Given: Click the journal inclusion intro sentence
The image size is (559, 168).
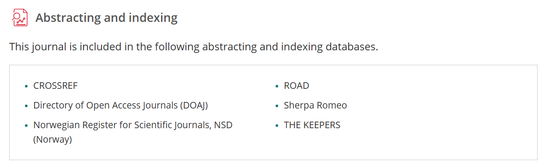Looking at the screenshot, I should [194, 47].
